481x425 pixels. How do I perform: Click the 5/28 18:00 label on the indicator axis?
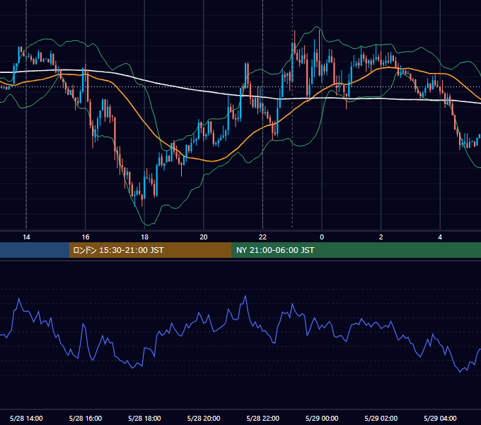(x=144, y=418)
